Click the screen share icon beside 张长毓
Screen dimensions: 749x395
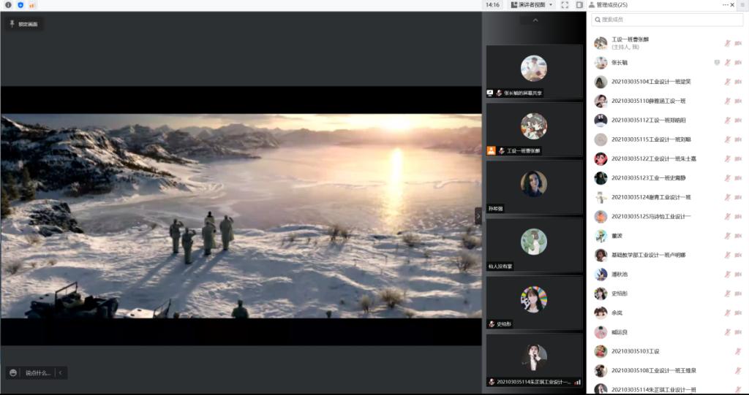[717, 63]
